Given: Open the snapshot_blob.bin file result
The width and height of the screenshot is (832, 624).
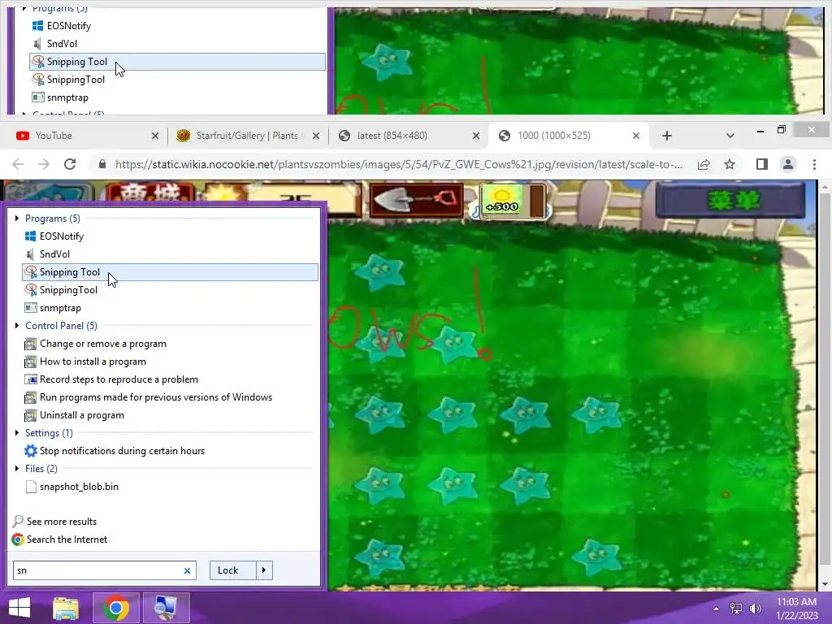Looking at the screenshot, I should pyautogui.click(x=170, y=487).
